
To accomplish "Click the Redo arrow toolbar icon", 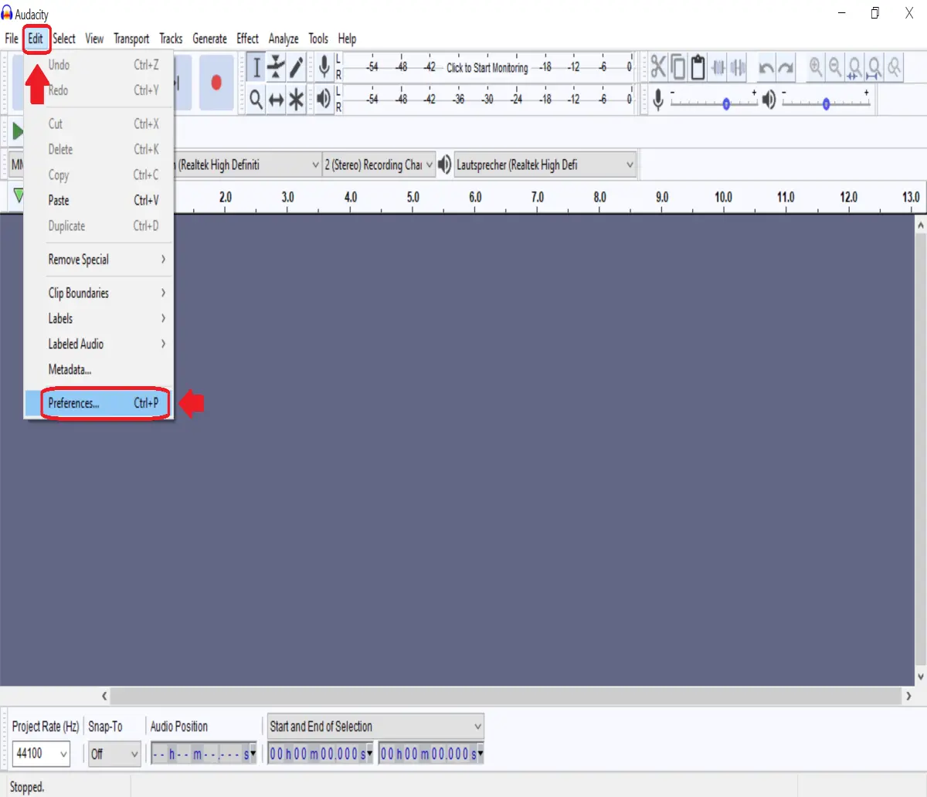I will [x=786, y=68].
